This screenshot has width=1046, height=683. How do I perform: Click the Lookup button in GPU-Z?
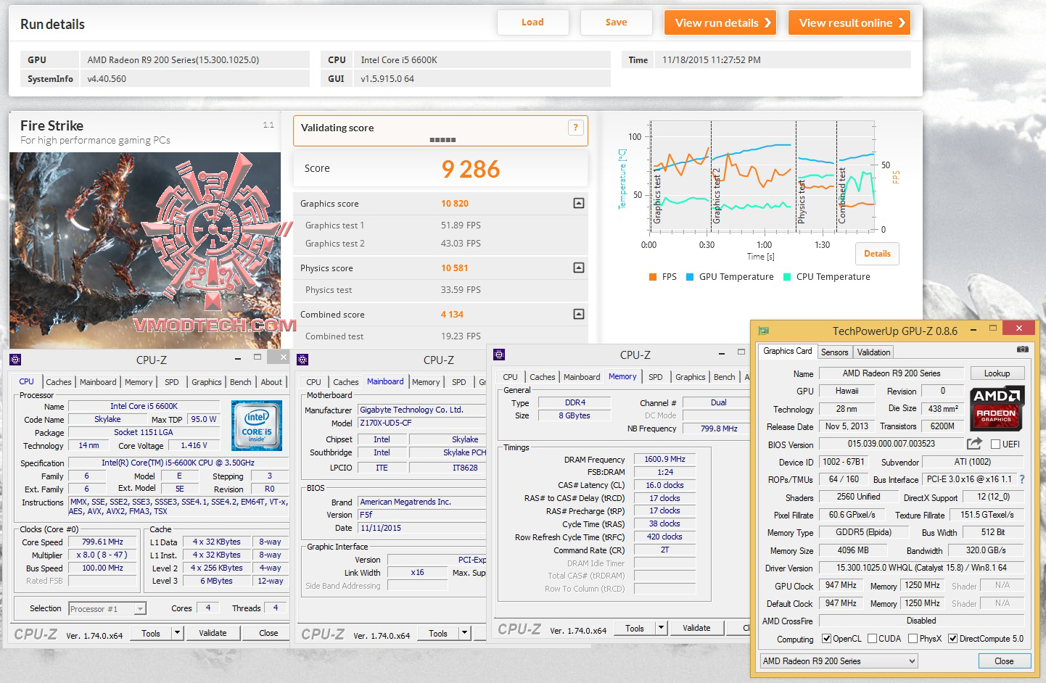pos(997,373)
